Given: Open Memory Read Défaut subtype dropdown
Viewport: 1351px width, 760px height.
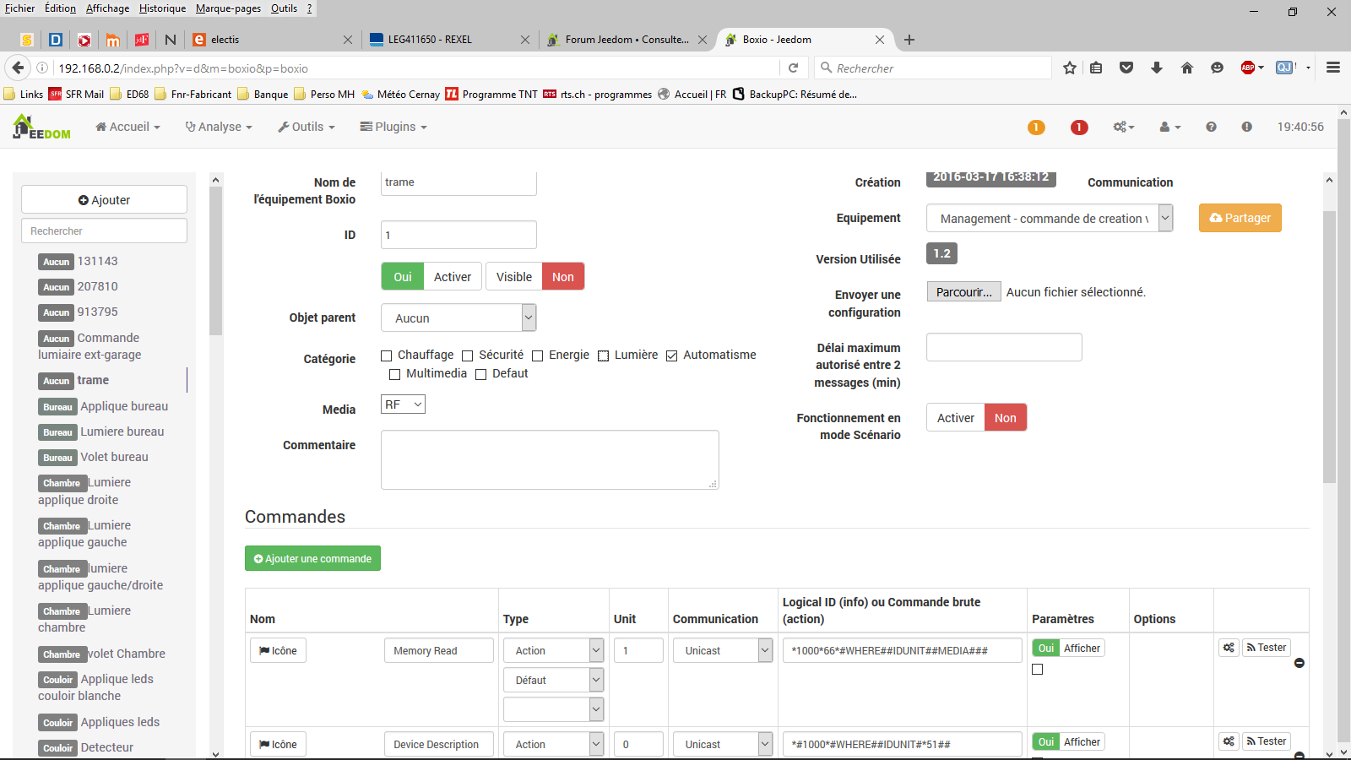Looking at the screenshot, I should pyautogui.click(x=553, y=680).
